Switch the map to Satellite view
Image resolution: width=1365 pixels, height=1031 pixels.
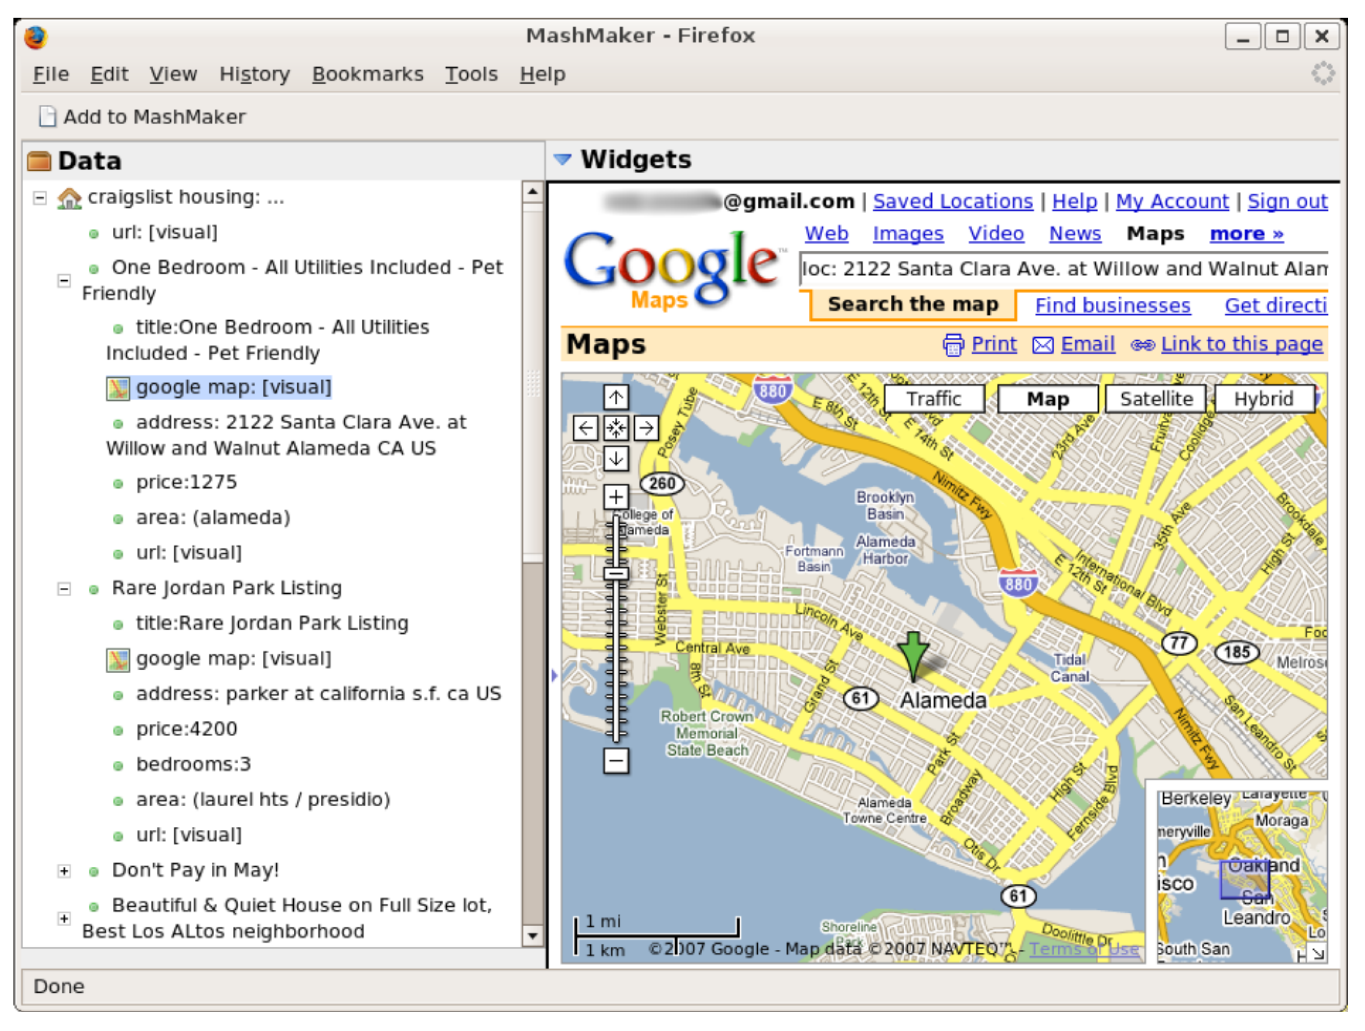1156,398
